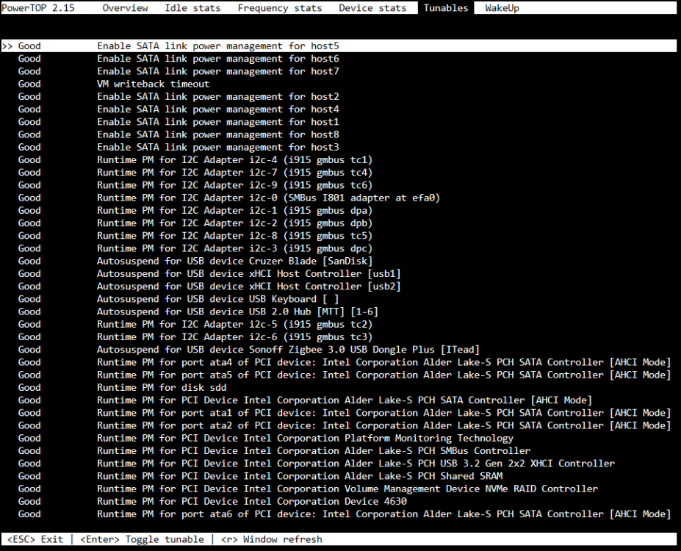Select Runtime PM for I2C Adapter i2c-9 row
The image size is (681, 551).
tap(339, 185)
